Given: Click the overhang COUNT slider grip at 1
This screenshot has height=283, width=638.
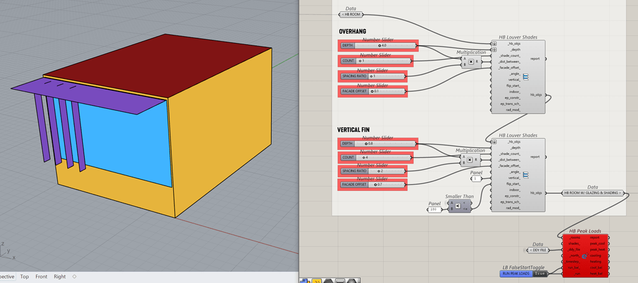Looking at the screenshot, I should pyautogui.click(x=359, y=61).
